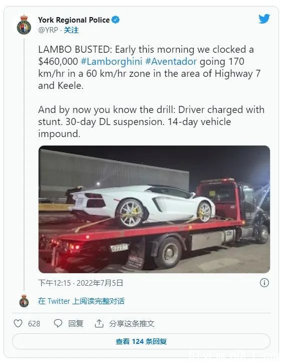
Task: Click 回复 reply label
Action: pos(76,323)
